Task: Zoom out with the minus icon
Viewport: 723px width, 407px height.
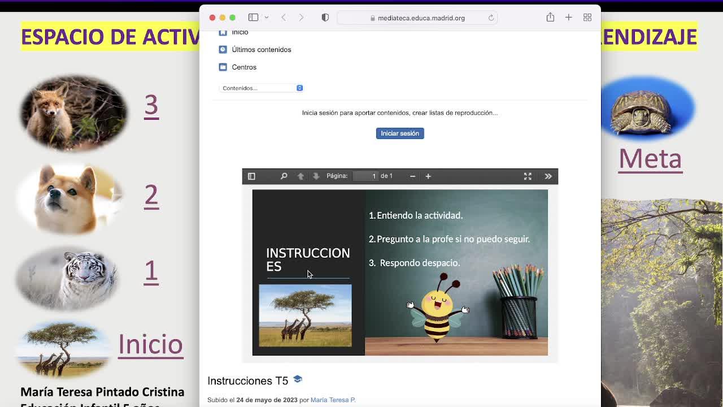Action: pyautogui.click(x=412, y=176)
